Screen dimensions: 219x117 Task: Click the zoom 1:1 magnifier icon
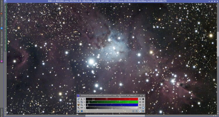pyautogui.click(x=79, y=102)
